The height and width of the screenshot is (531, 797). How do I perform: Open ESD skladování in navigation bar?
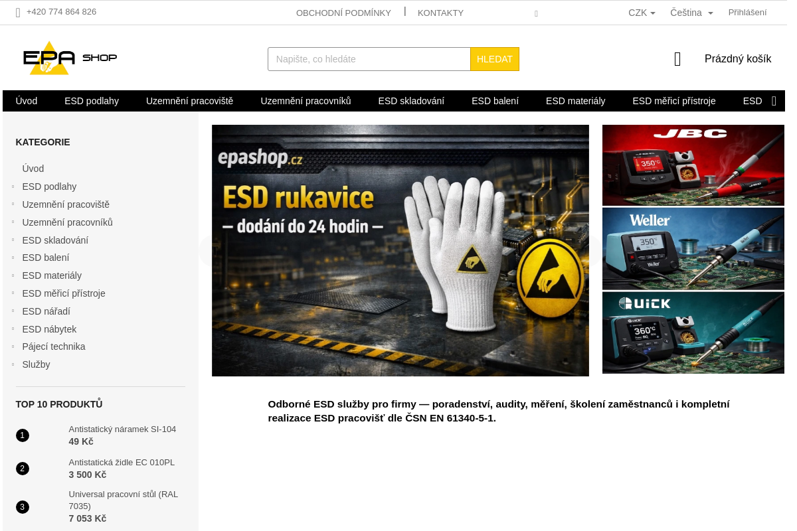click(x=411, y=101)
